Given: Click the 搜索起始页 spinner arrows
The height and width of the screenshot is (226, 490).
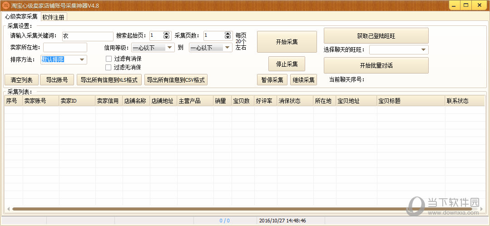Looking at the screenshot, I should (167, 35).
